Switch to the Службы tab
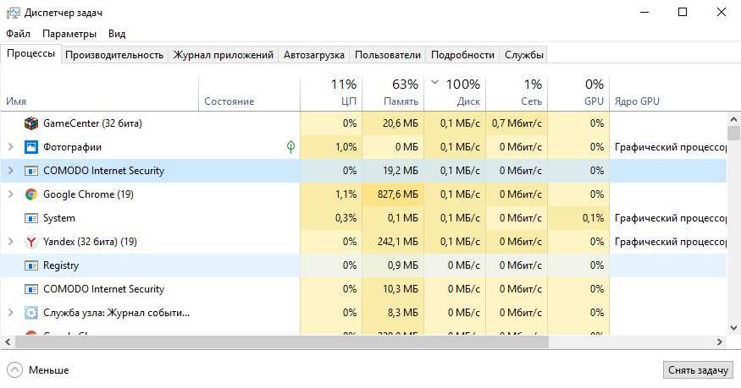Viewport: 741px width, 388px height. coord(524,55)
